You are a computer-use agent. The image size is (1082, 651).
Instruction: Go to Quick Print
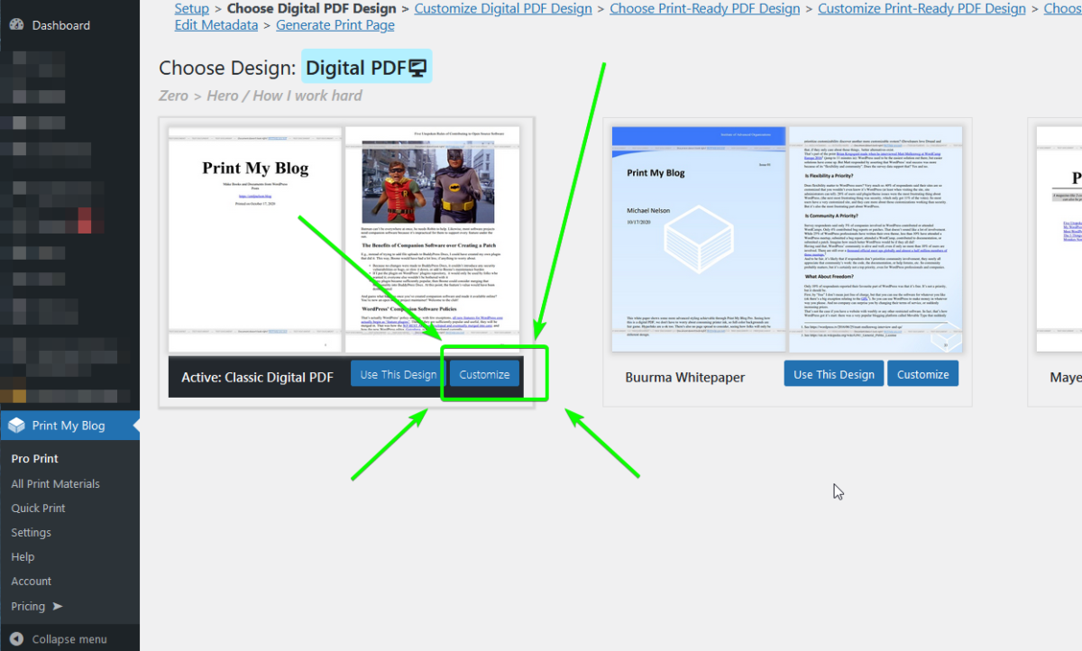coord(38,508)
